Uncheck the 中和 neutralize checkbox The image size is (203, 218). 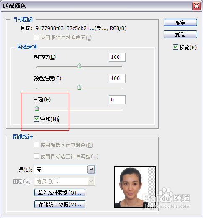[x=36, y=119]
